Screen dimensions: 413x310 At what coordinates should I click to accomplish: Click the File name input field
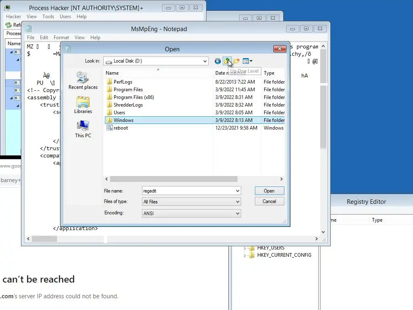(x=188, y=191)
